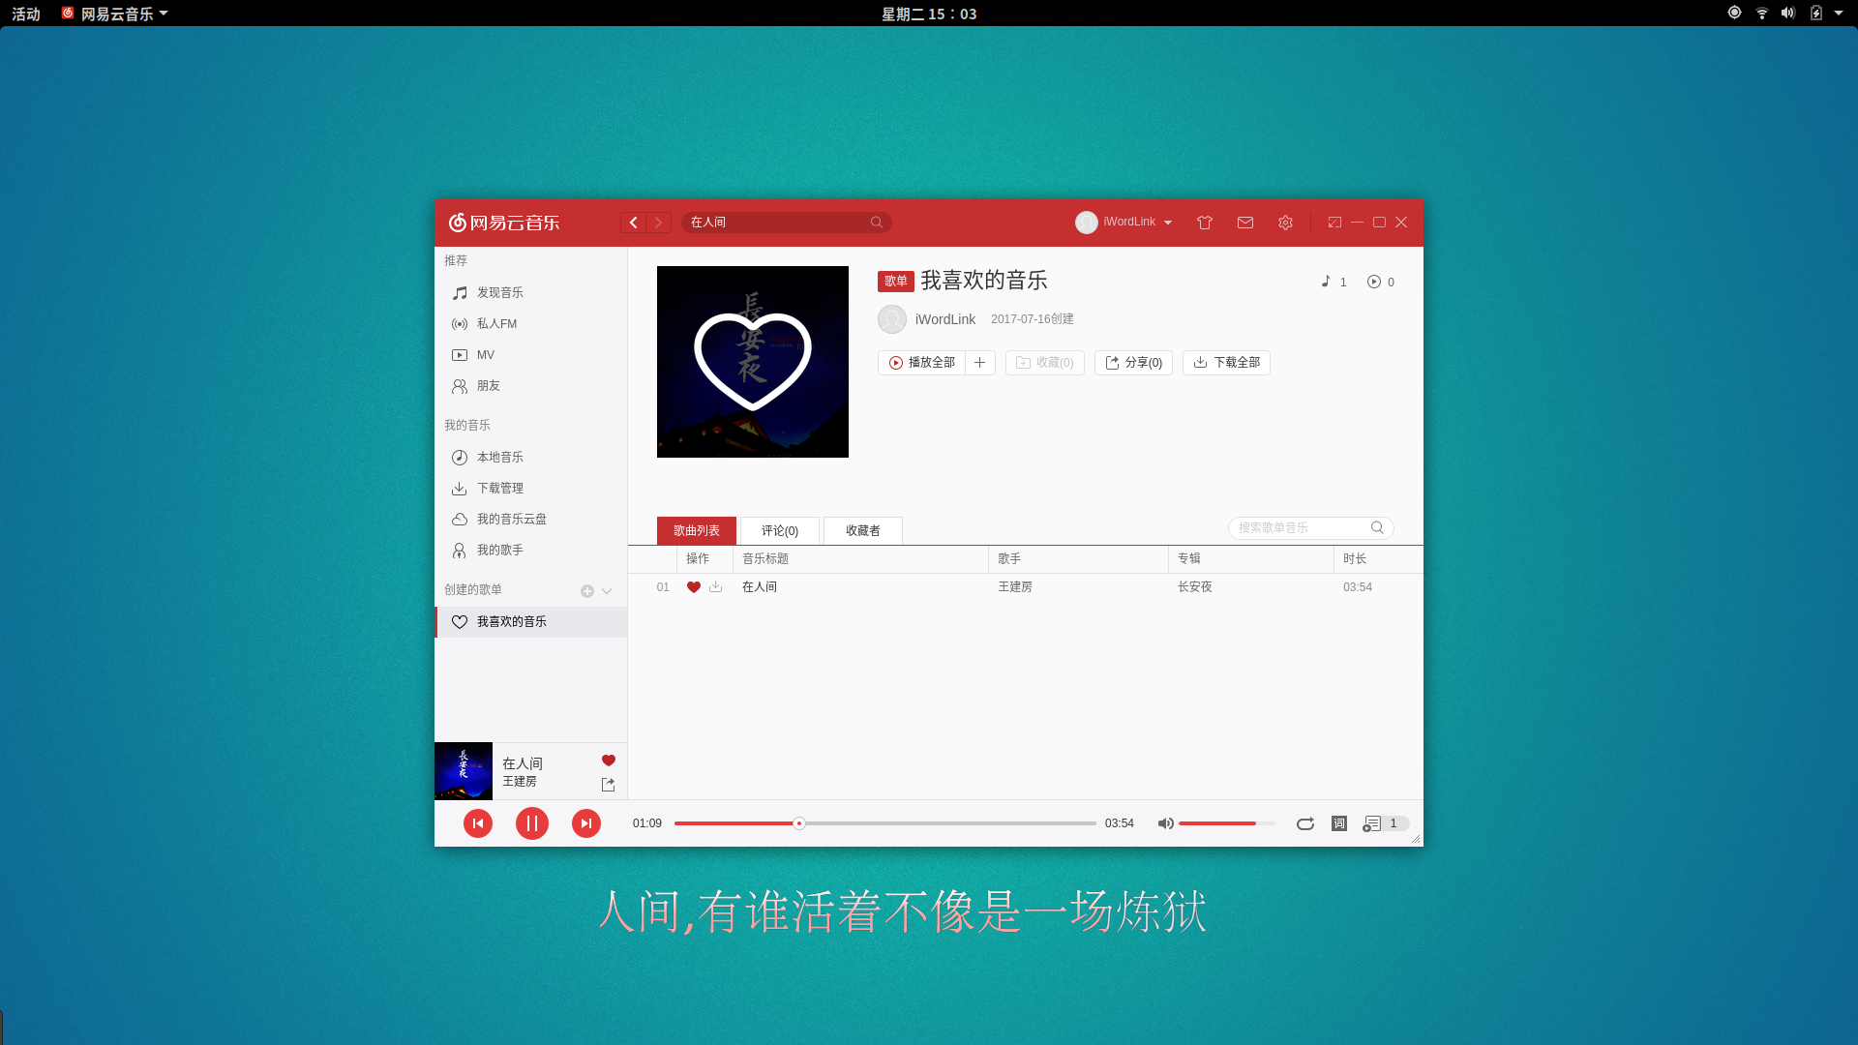Sort by 音乐标题 column header
Viewport: 1858px width, 1045px height.
click(x=860, y=559)
